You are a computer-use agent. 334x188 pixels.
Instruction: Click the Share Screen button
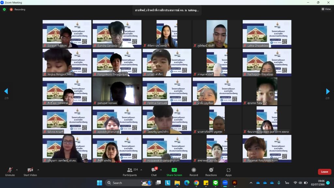(x=174, y=172)
